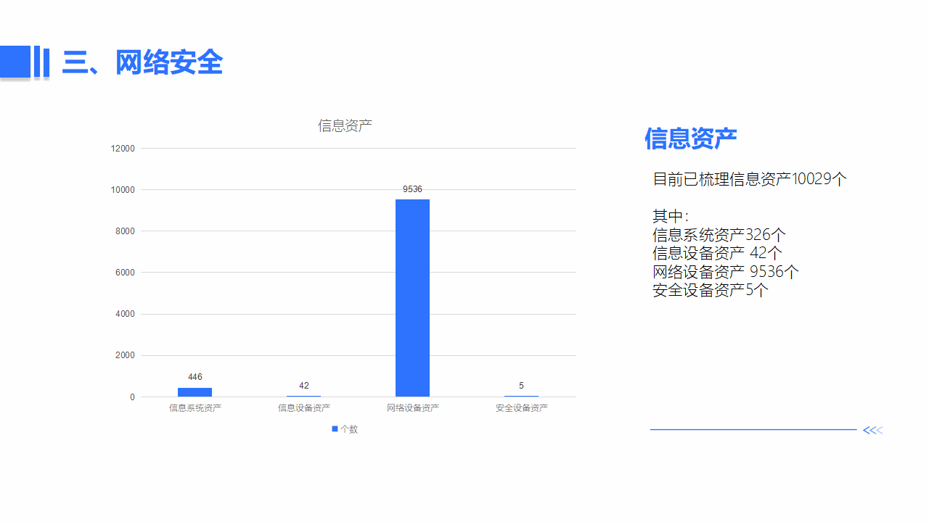Image resolution: width=929 pixels, height=522 pixels.
Task: Click the 9536 data label
Action: (412, 189)
